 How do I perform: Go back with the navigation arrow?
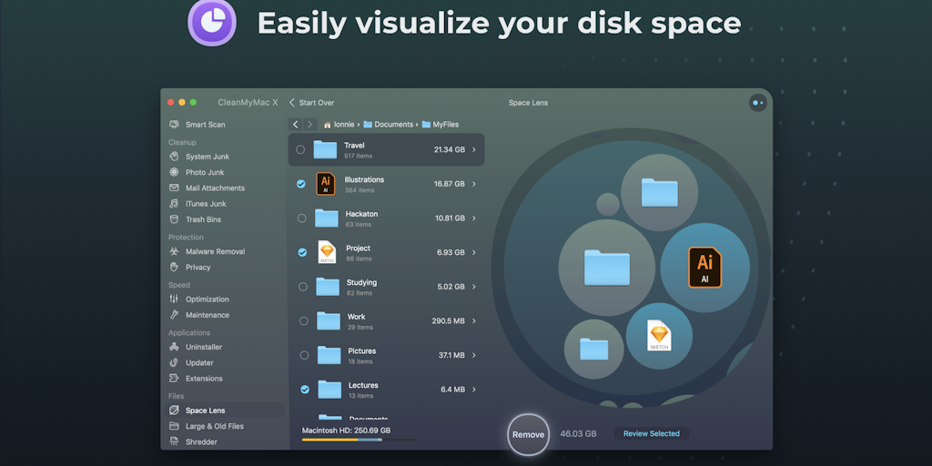click(x=296, y=124)
